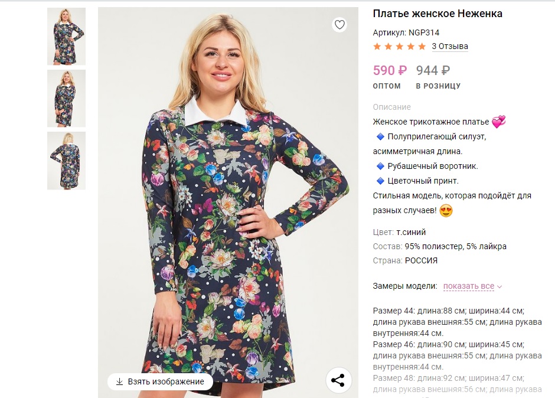Add dress to favorites with heart icon

pos(339,25)
